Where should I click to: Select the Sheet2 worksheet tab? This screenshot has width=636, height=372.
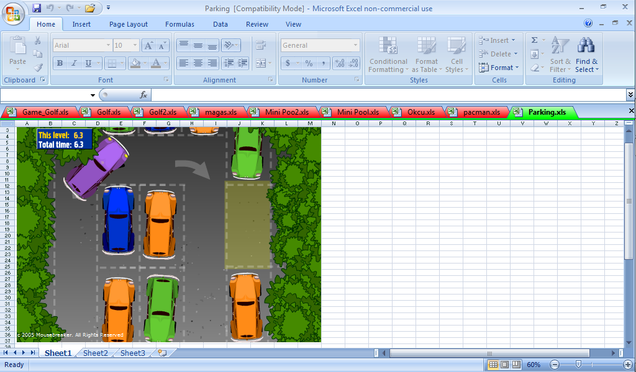click(95, 353)
